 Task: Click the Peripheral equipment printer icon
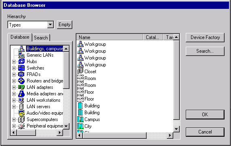21,126
